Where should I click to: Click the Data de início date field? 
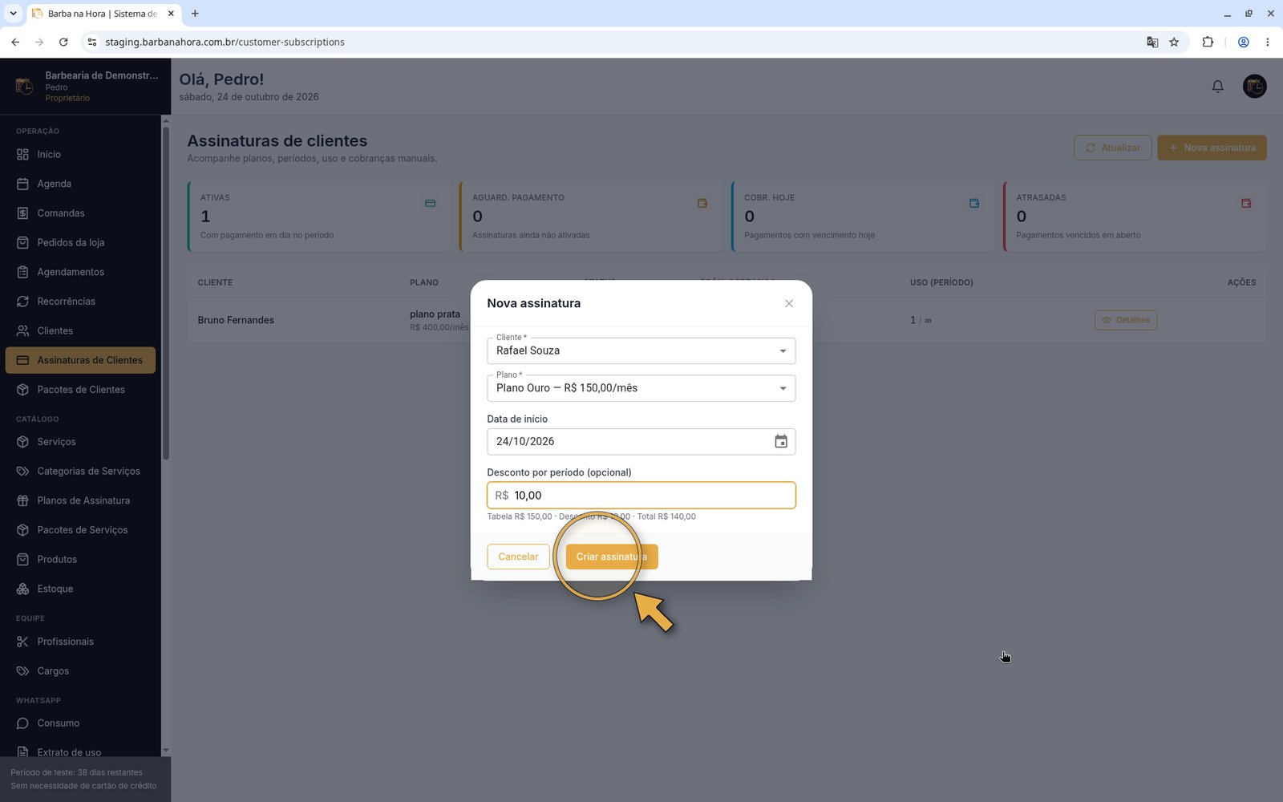641,442
